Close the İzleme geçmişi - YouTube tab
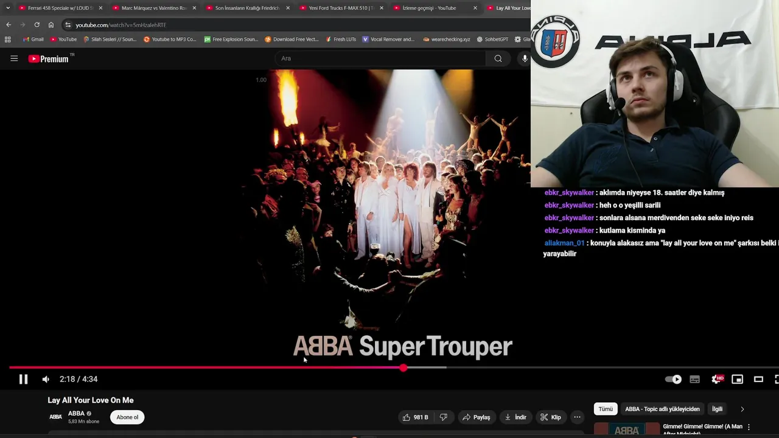This screenshot has height=438, width=779. click(x=475, y=8)
